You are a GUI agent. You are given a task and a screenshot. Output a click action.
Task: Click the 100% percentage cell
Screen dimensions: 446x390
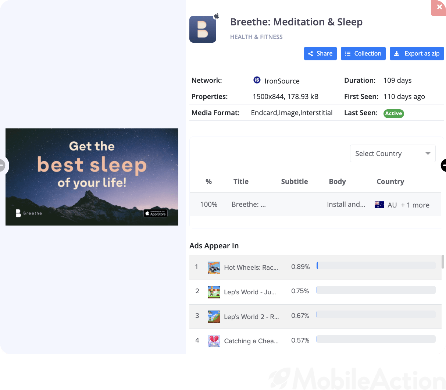click(208, 204)
